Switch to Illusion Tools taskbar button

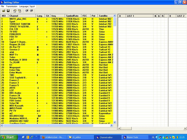[135, 137]
